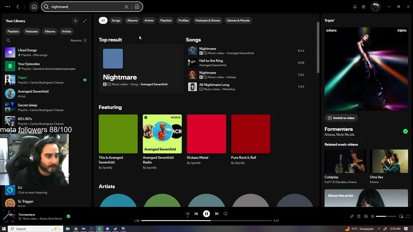Go back with the left arrow
The width and height of the screenshot is (413, 232).
pos(18,6)
